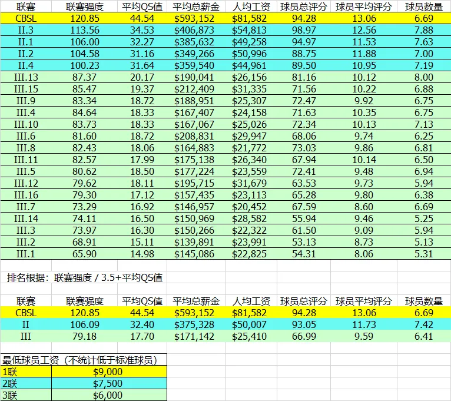451x401 pixels.
Task: Select the 排名根据 ranking formula cell
Action: [x=85, y=277]
